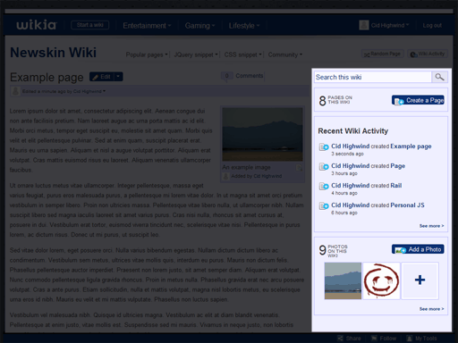Click Cid Highwind's avatar in the header

click(x=364, y=25)
